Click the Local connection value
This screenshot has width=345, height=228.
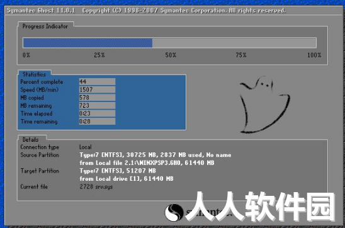[86, 147]
